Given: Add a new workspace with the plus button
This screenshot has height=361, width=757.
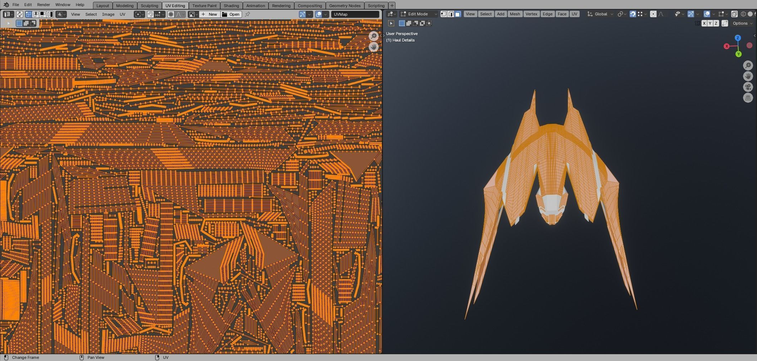Looking at the screenshot, I should (392, 5).
